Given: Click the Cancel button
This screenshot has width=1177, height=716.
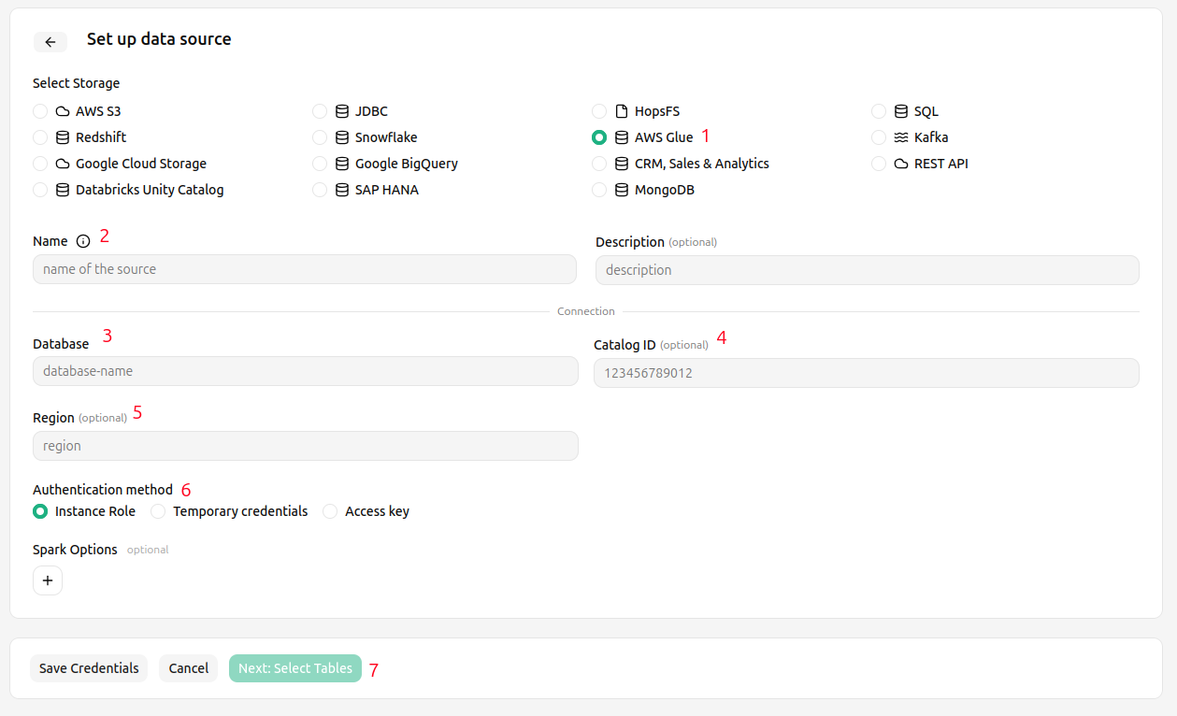Looking at the screenshot, I should [x=188, y=668].
